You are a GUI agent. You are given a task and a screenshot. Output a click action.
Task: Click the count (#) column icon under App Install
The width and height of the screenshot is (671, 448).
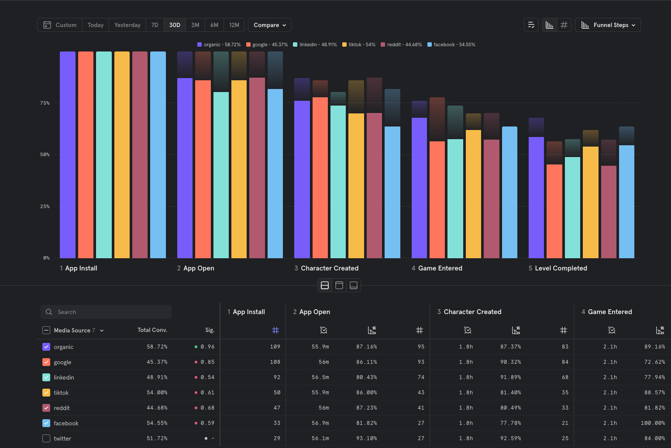click(x=275, y=330)
